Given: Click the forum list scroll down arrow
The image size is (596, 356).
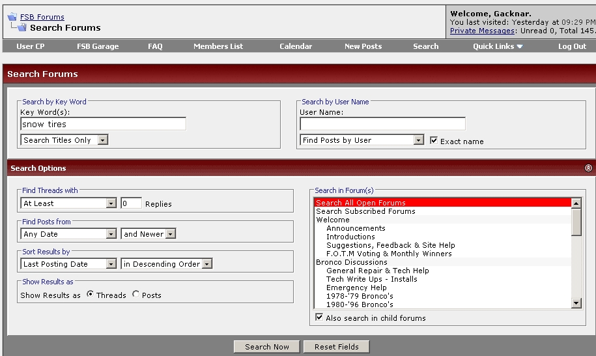Looking at the screenshot, I should (x=576, y=303).
